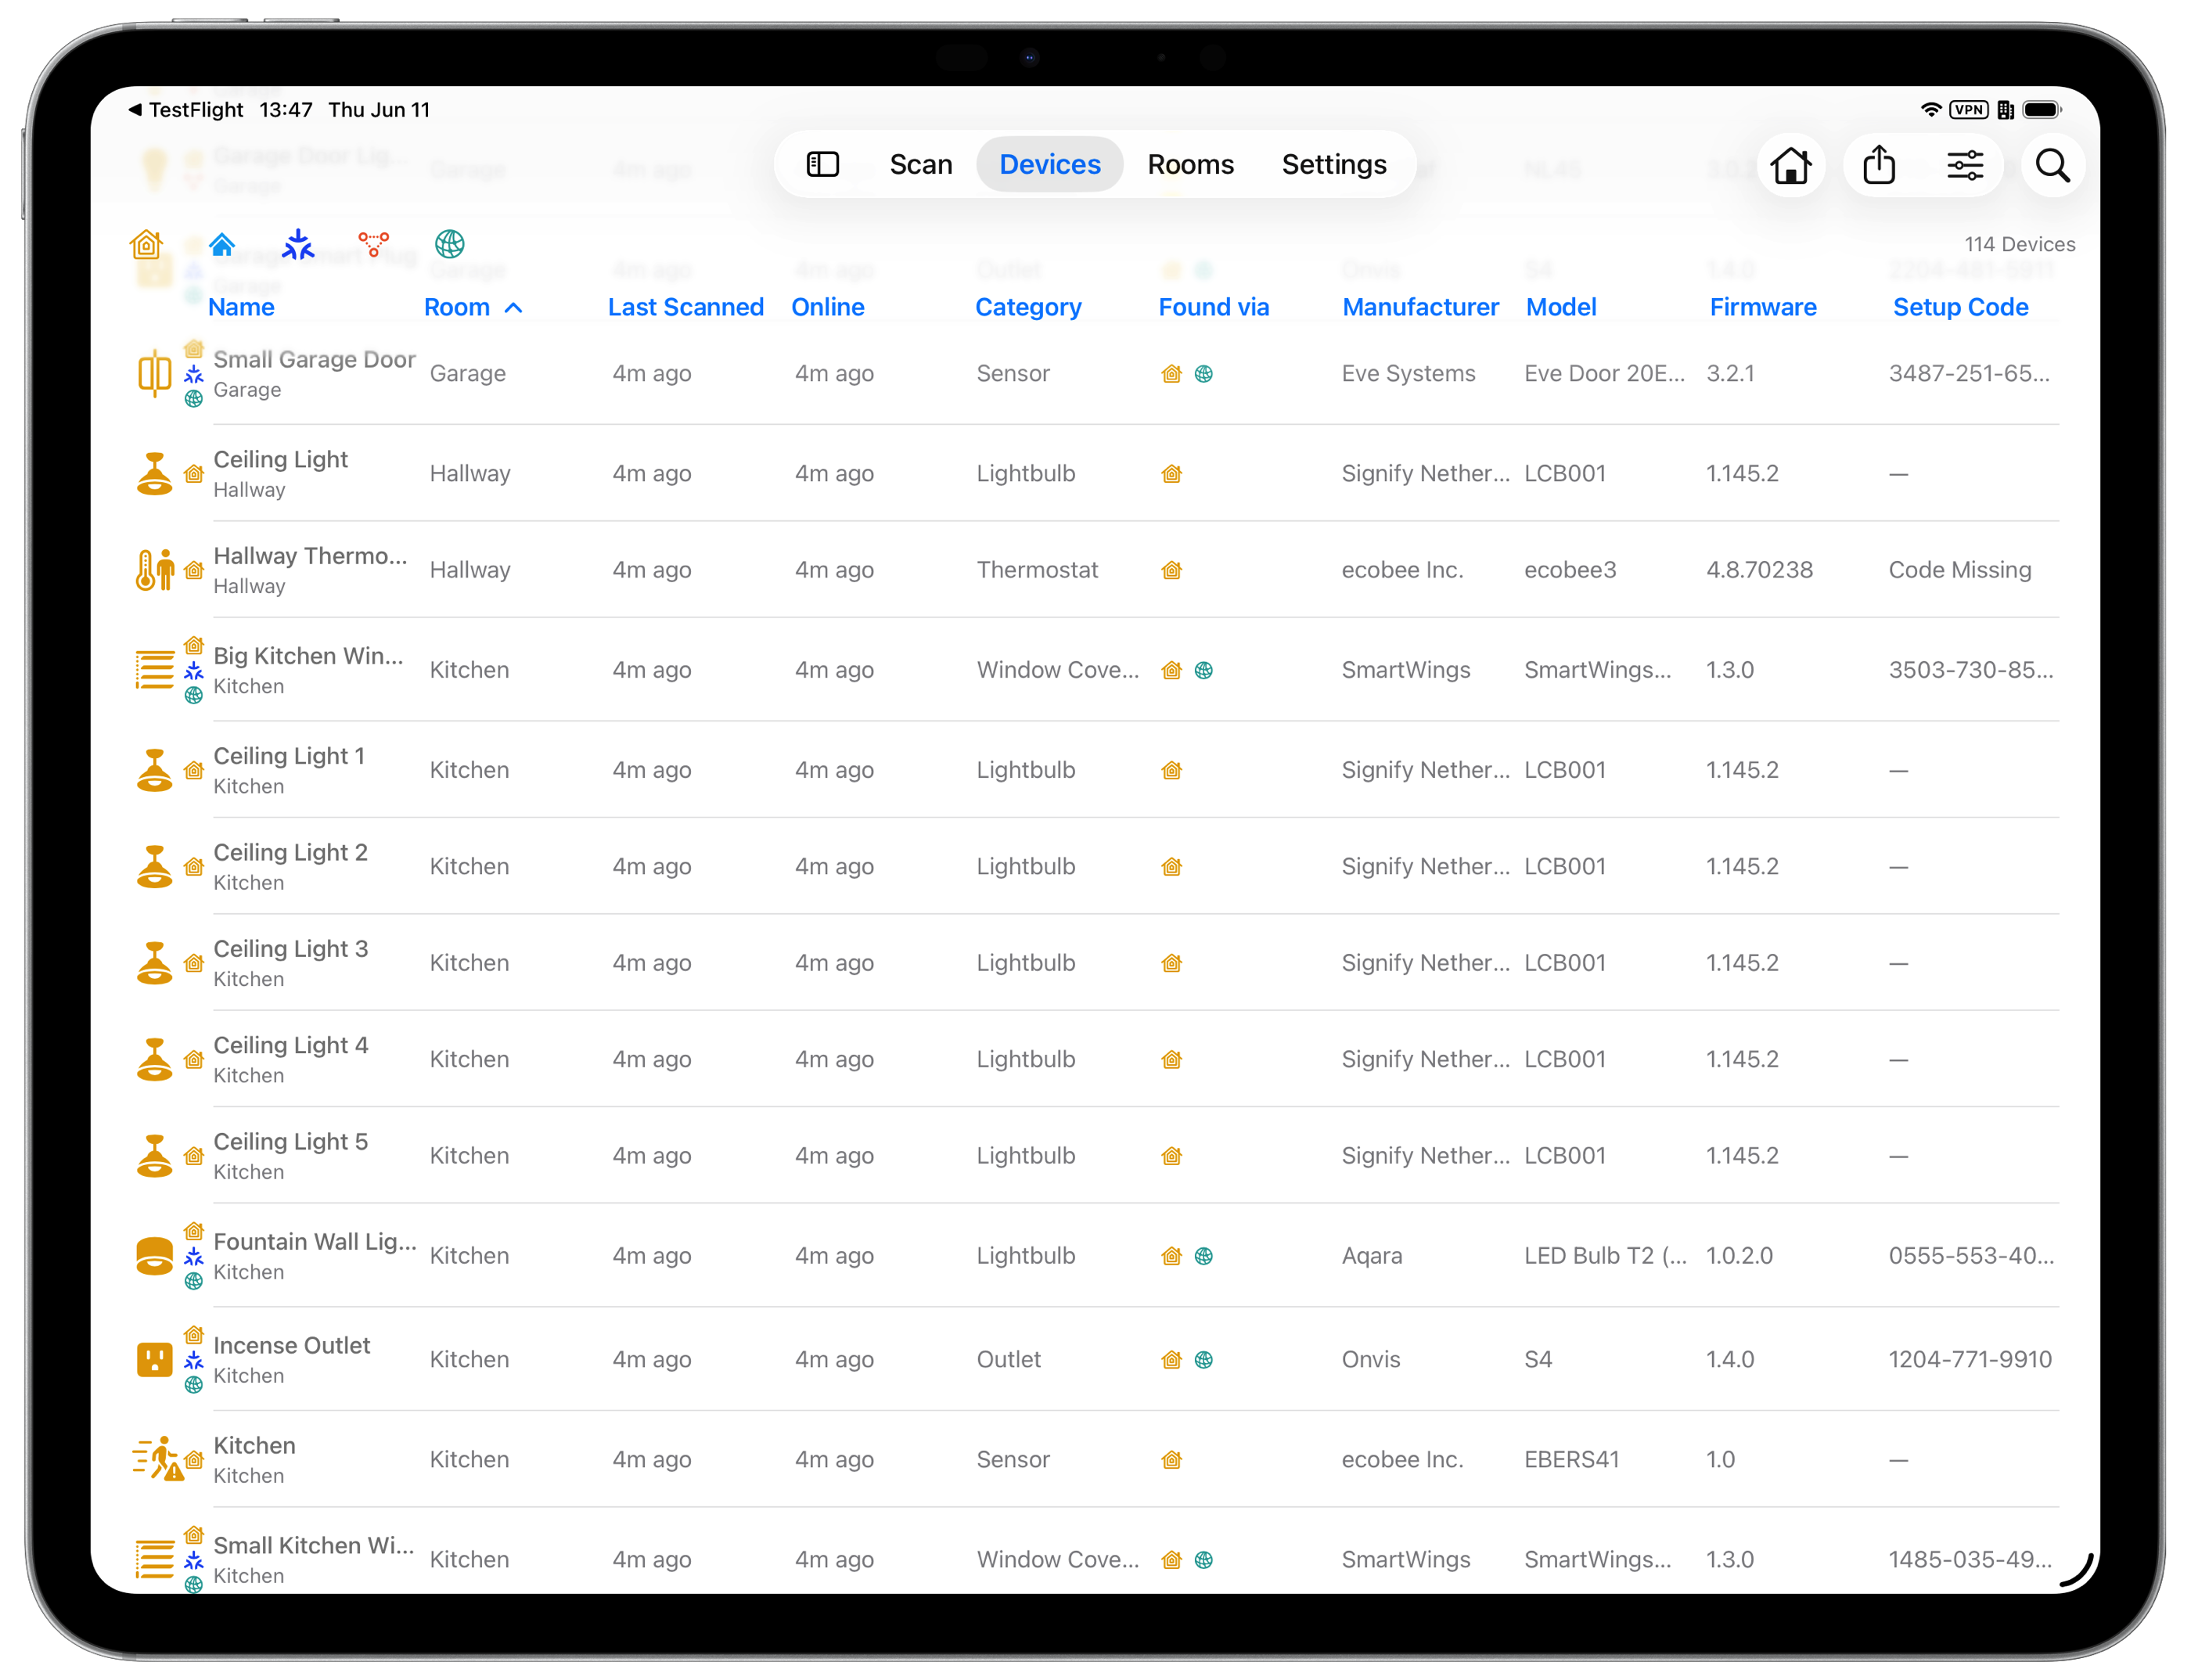Image resolution: width=2191 pixels, height=1680 pixels.
Task: Click the Ceiling Light 3 lamp icon
Action: 154,963
